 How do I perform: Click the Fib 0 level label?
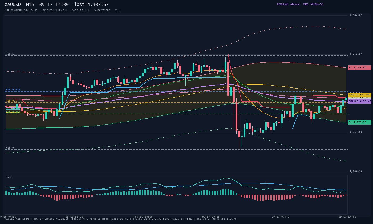10,148
